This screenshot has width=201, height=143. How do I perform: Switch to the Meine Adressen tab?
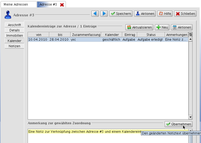pos(18,4)
